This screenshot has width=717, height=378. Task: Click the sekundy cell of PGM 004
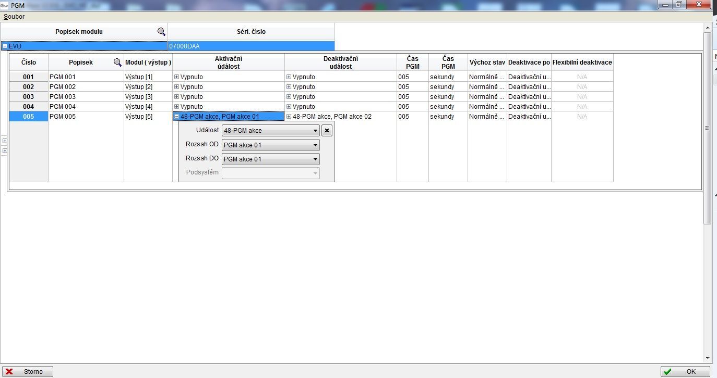[x=447, y=107]
